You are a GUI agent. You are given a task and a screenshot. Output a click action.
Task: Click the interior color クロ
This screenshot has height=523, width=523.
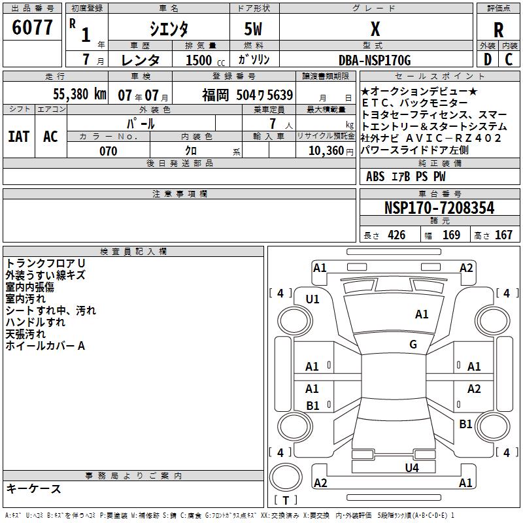[191, 151]
